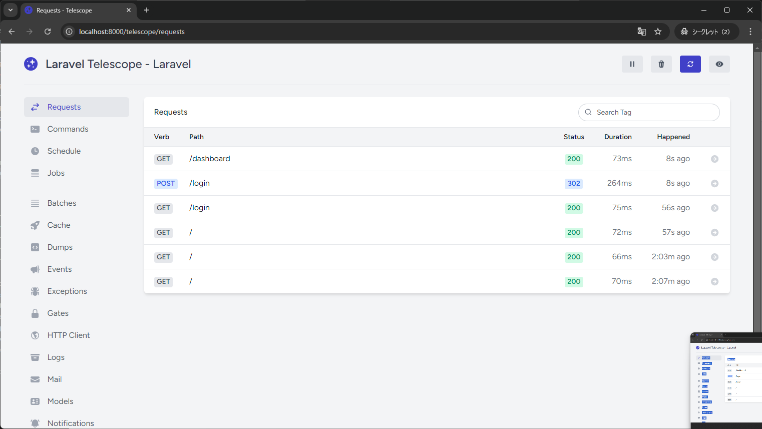Open the Commands sidebar section
762x429 pixels.
click(x=77, y=129)
